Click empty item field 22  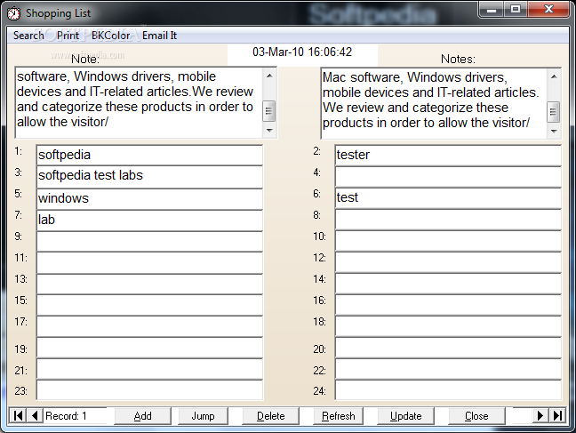coord(448,369)
